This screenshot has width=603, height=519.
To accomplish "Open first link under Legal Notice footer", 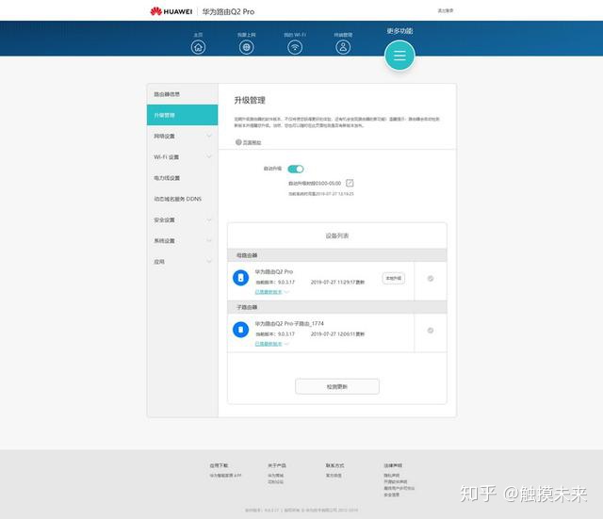I will pyautogui.click(x=392, y=476).
